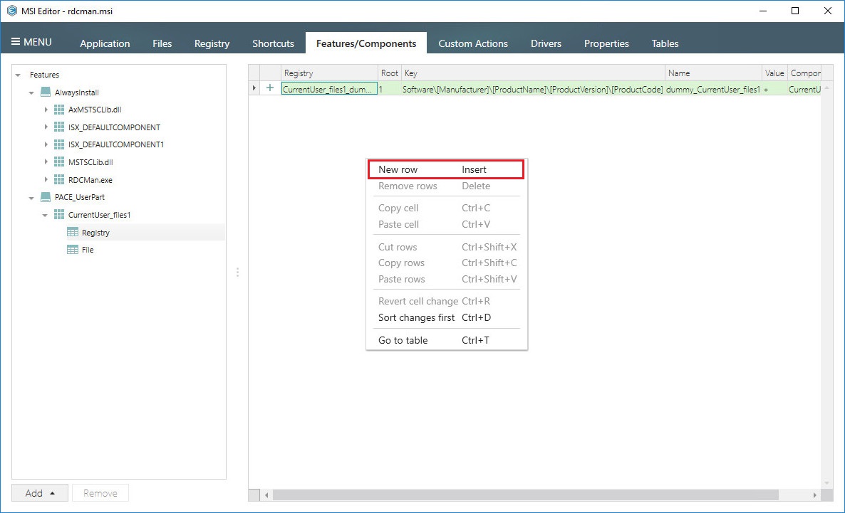845x513 pixels.
Task: Go to the Custom Actions tab
Action: (x=473, y=43)
